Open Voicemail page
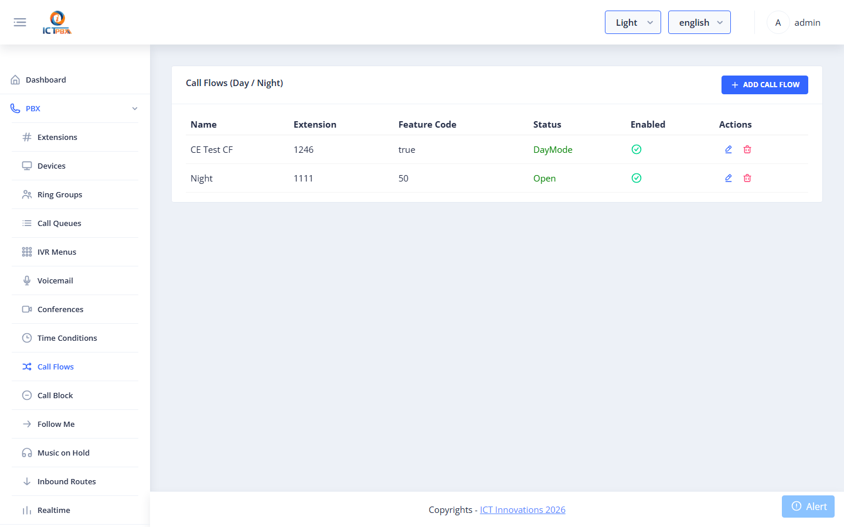Viewport: 844px width, 527px height. click(55, 280)
